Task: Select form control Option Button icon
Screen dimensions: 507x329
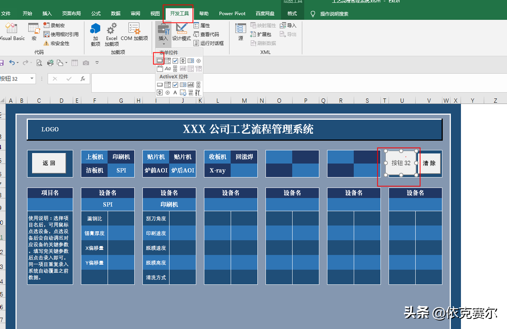Action: coord(199,61)
